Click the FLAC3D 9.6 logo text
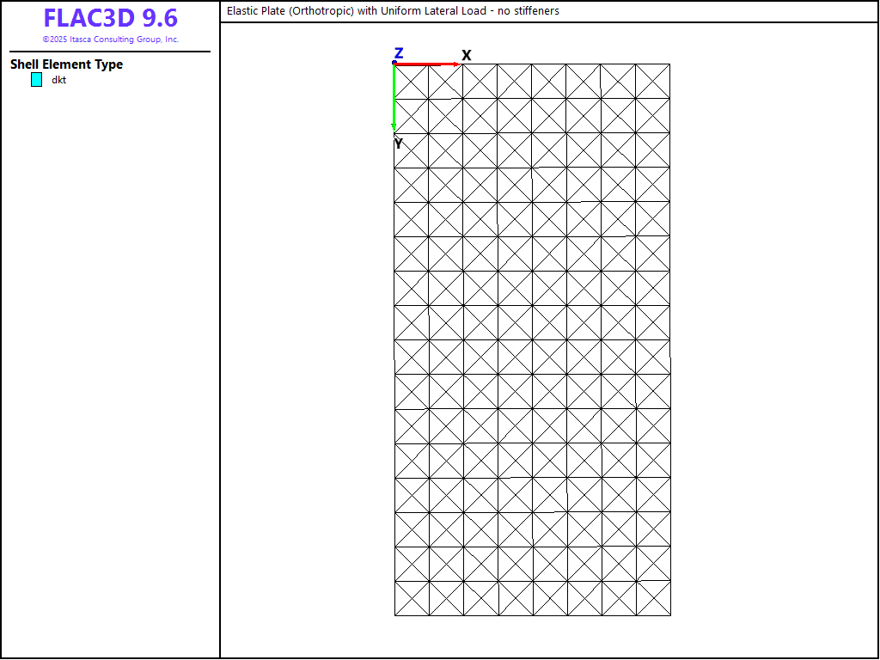The width and height of the screenshot is (880, 660). pos(110,19)
